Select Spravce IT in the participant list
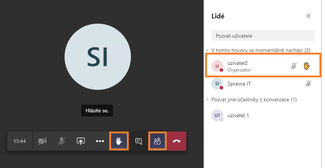 click(263, 84)
